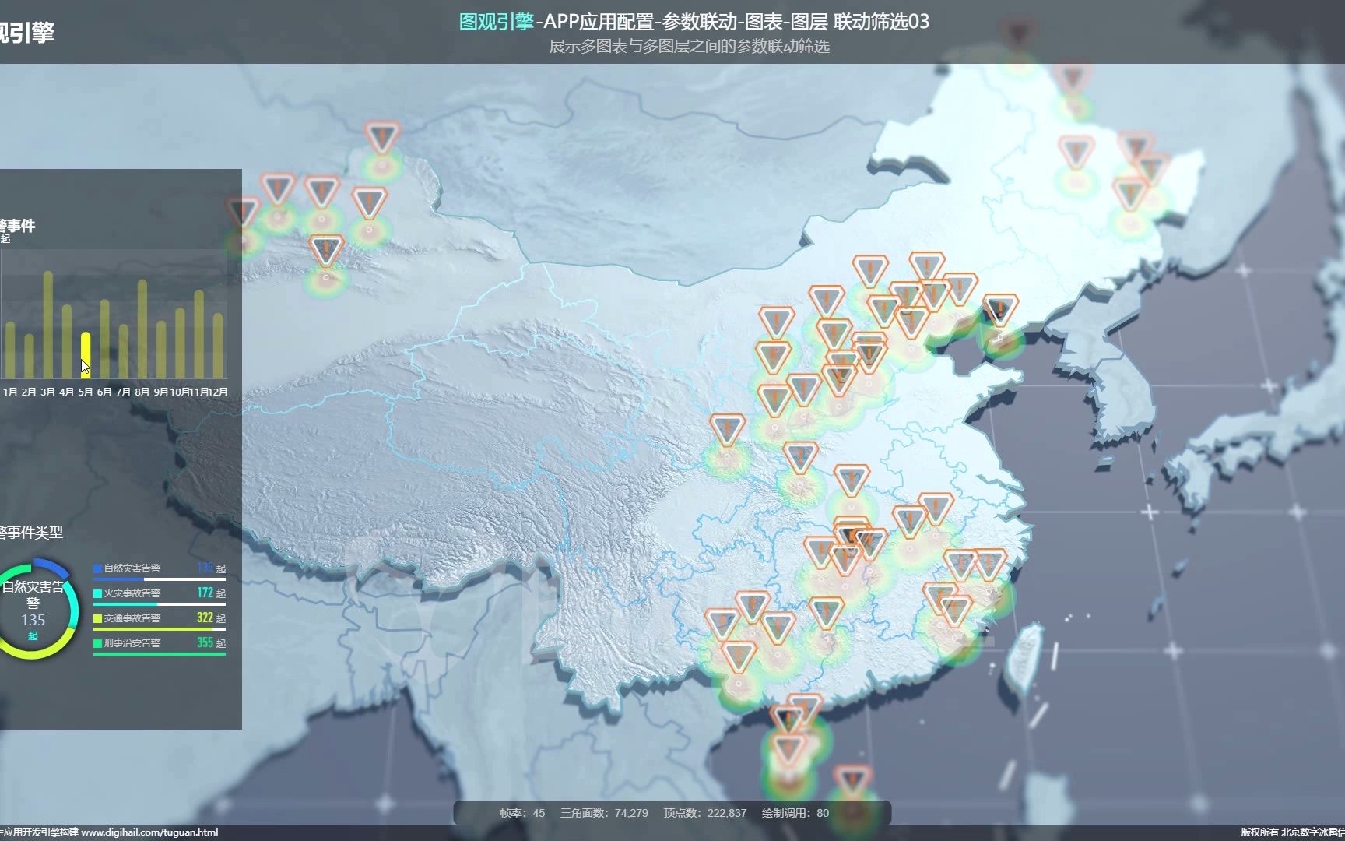Click the 交通事故告警 count showing 322 起

[x=204, y=617]
